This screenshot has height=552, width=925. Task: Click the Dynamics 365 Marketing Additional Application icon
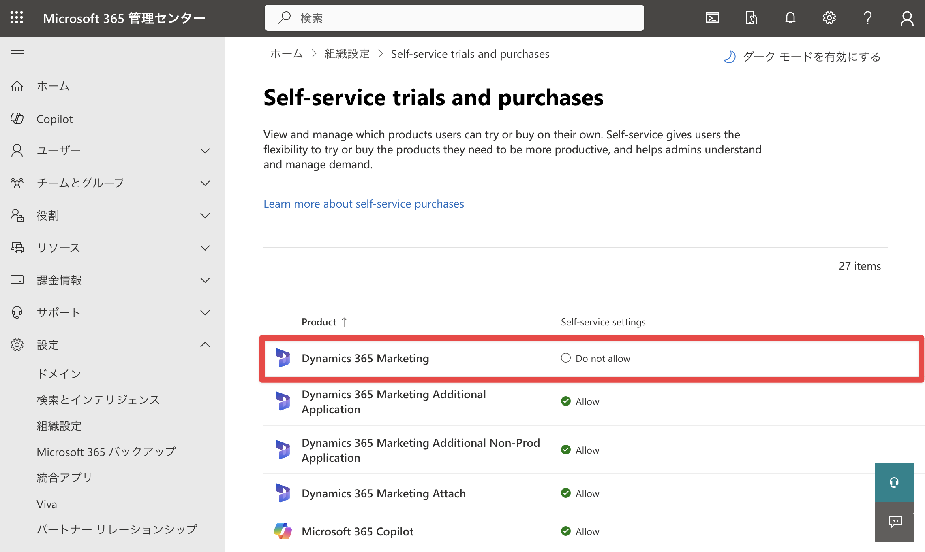[x=283, y=401]
